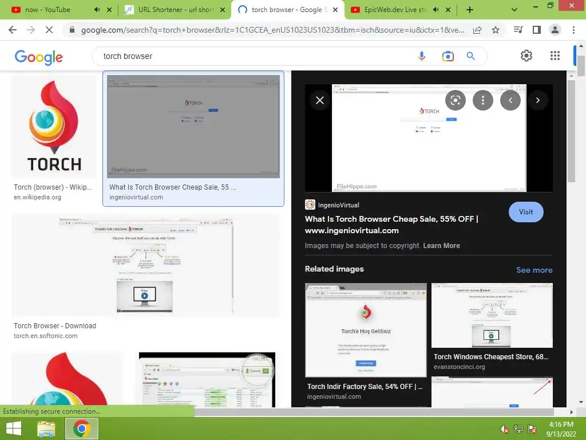586x440 pixels.
Task: Go to previous image in preview
Action: point(510,100)
